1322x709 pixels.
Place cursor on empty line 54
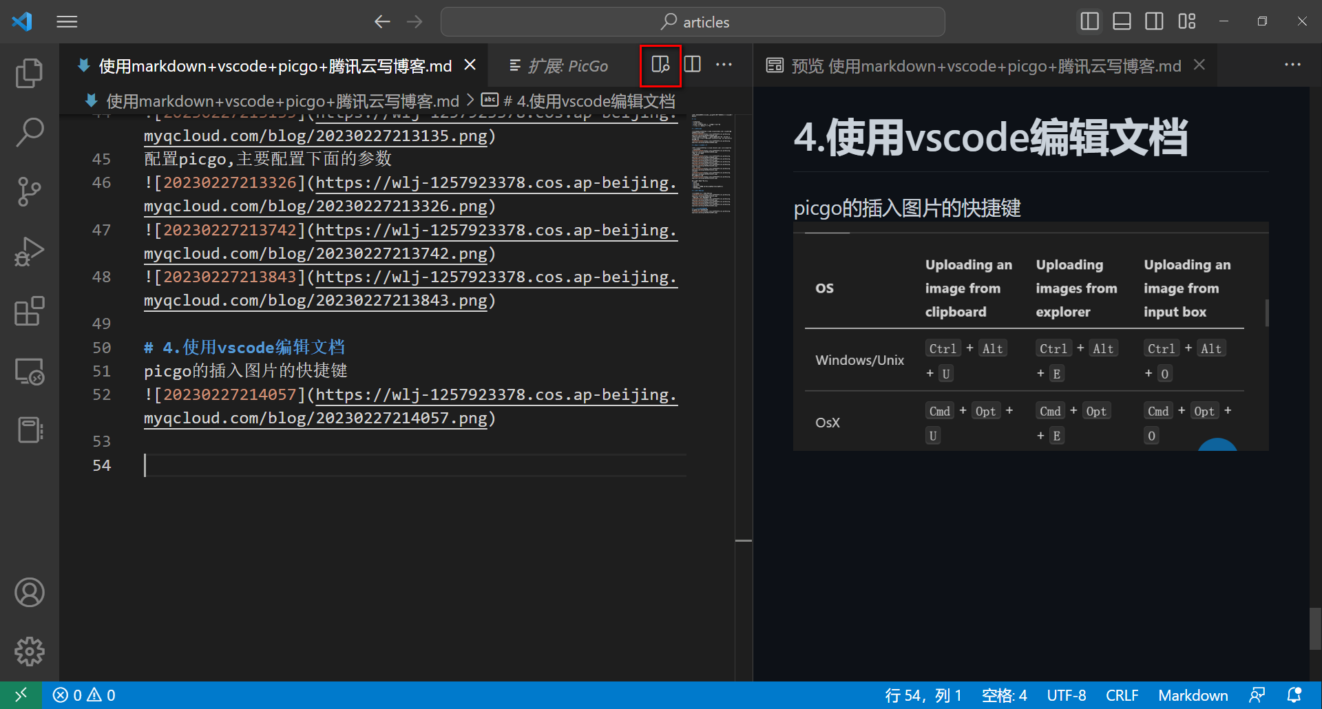tap(415, 465)
